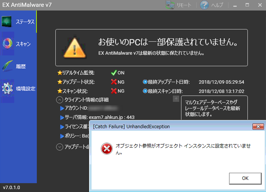Click the red error icon in dialog
This screenshot has height=192, width=266.
pyautogui.click(x=107, y=148)
